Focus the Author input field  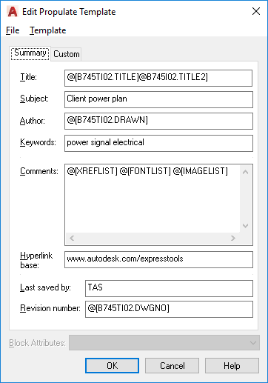tap(158, 121)
